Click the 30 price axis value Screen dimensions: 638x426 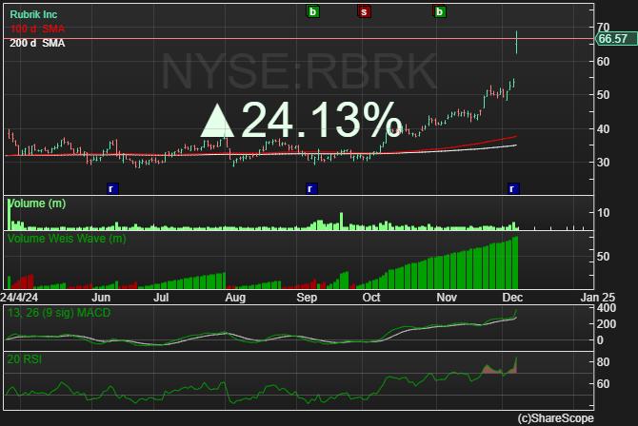pyautogui.click(x=603, y=163)
